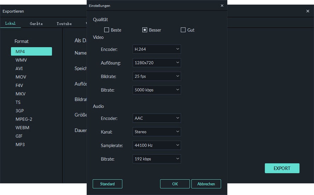Select AVI in the format list
The height and width of the screenshot is (195, 314).
(19, 68)
